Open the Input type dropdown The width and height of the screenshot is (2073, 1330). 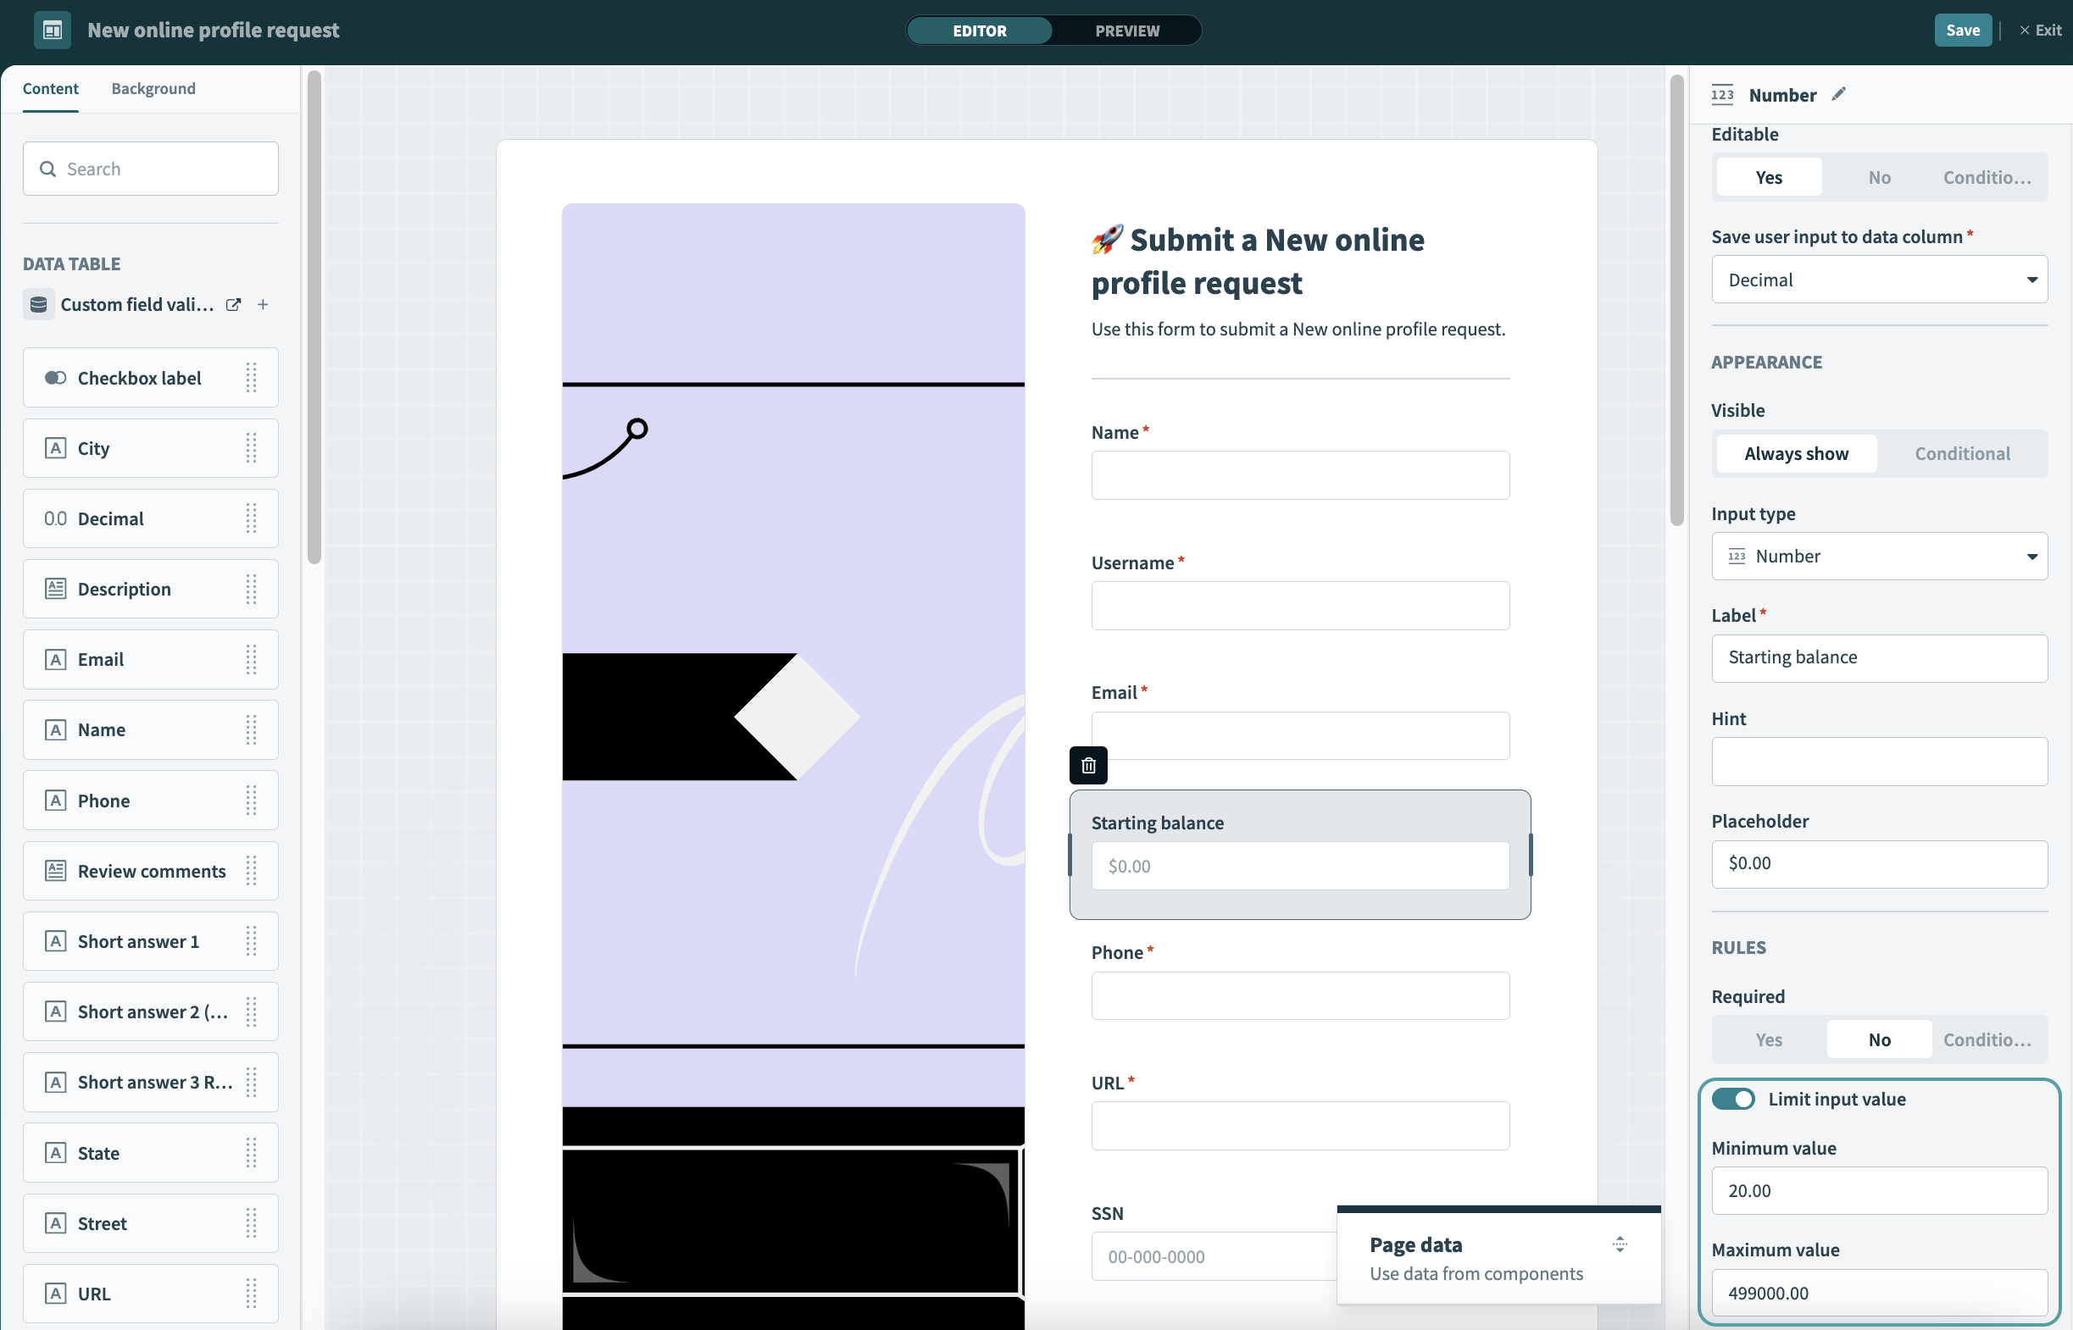pos(1881,554)
